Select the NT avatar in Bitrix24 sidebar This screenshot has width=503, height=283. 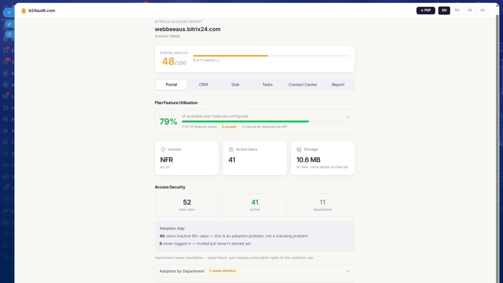point(5,85)
